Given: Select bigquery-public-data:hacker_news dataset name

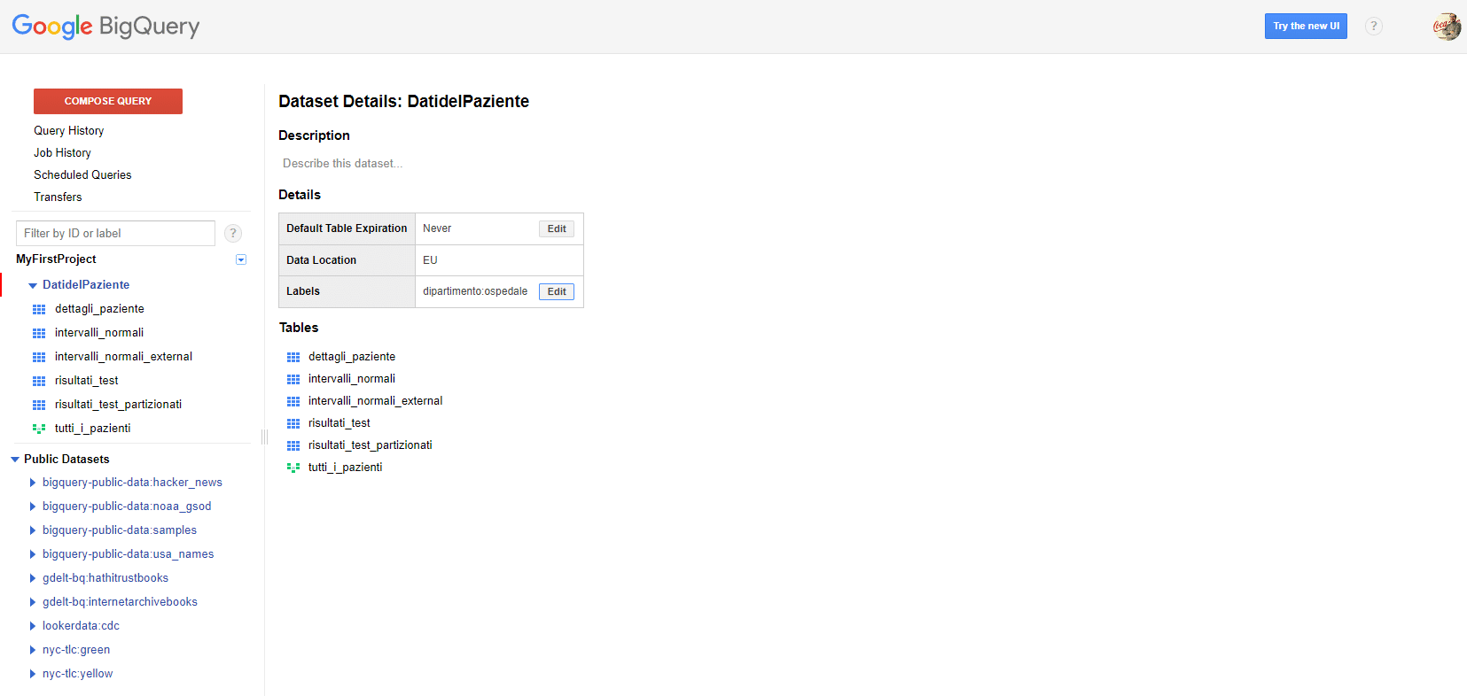Looking at the screenshot, I should [132, 482].
